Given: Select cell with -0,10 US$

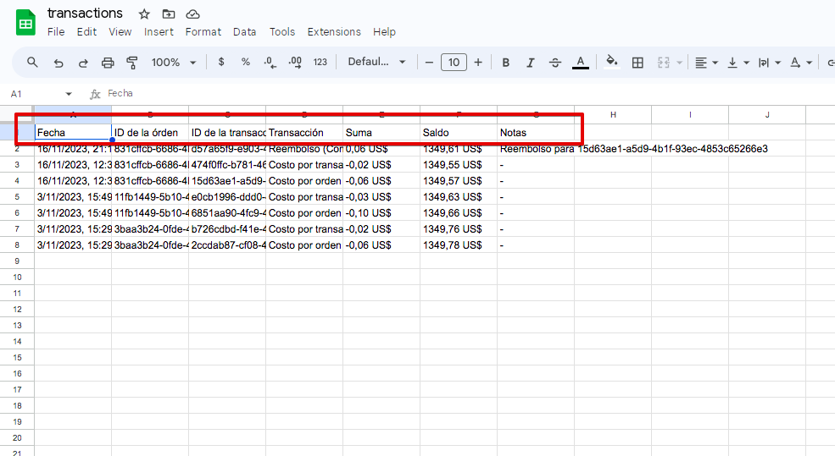Looking at the screenshot, I should coord(381,212).
